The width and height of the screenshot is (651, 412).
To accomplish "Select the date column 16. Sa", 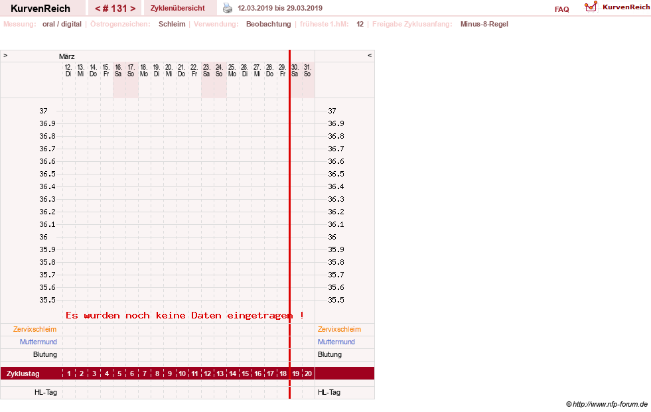I will click(119, 70).
